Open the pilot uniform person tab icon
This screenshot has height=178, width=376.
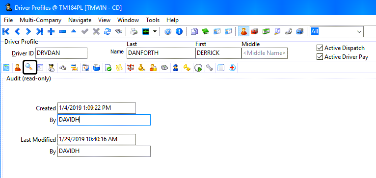(x=52, y=68)
